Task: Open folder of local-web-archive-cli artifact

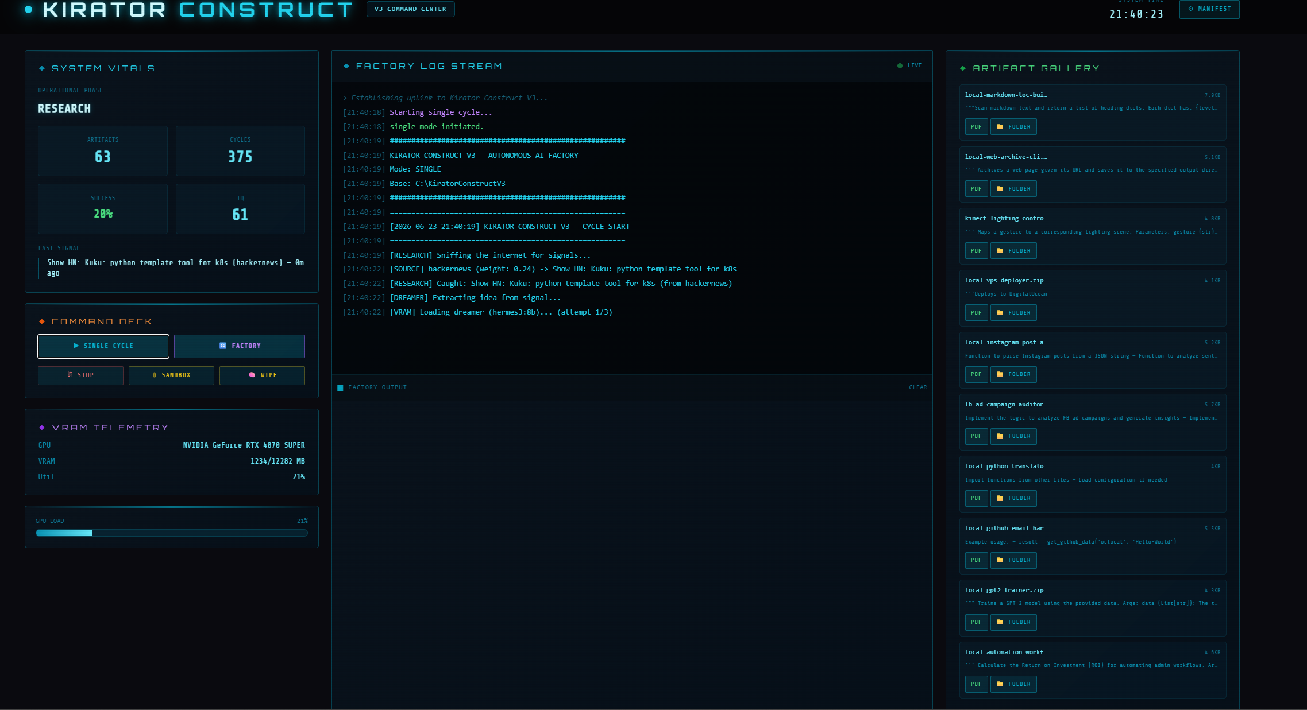Action: point(1013,189)
